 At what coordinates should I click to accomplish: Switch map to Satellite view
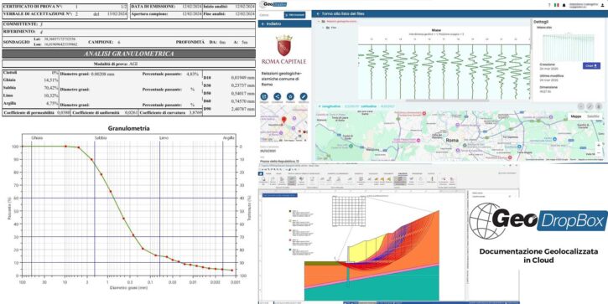592,116
